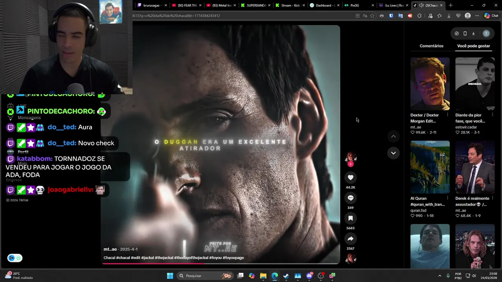Go to the previous video up arrow
This screenshot has width=502, height=282.
point(393,136)
